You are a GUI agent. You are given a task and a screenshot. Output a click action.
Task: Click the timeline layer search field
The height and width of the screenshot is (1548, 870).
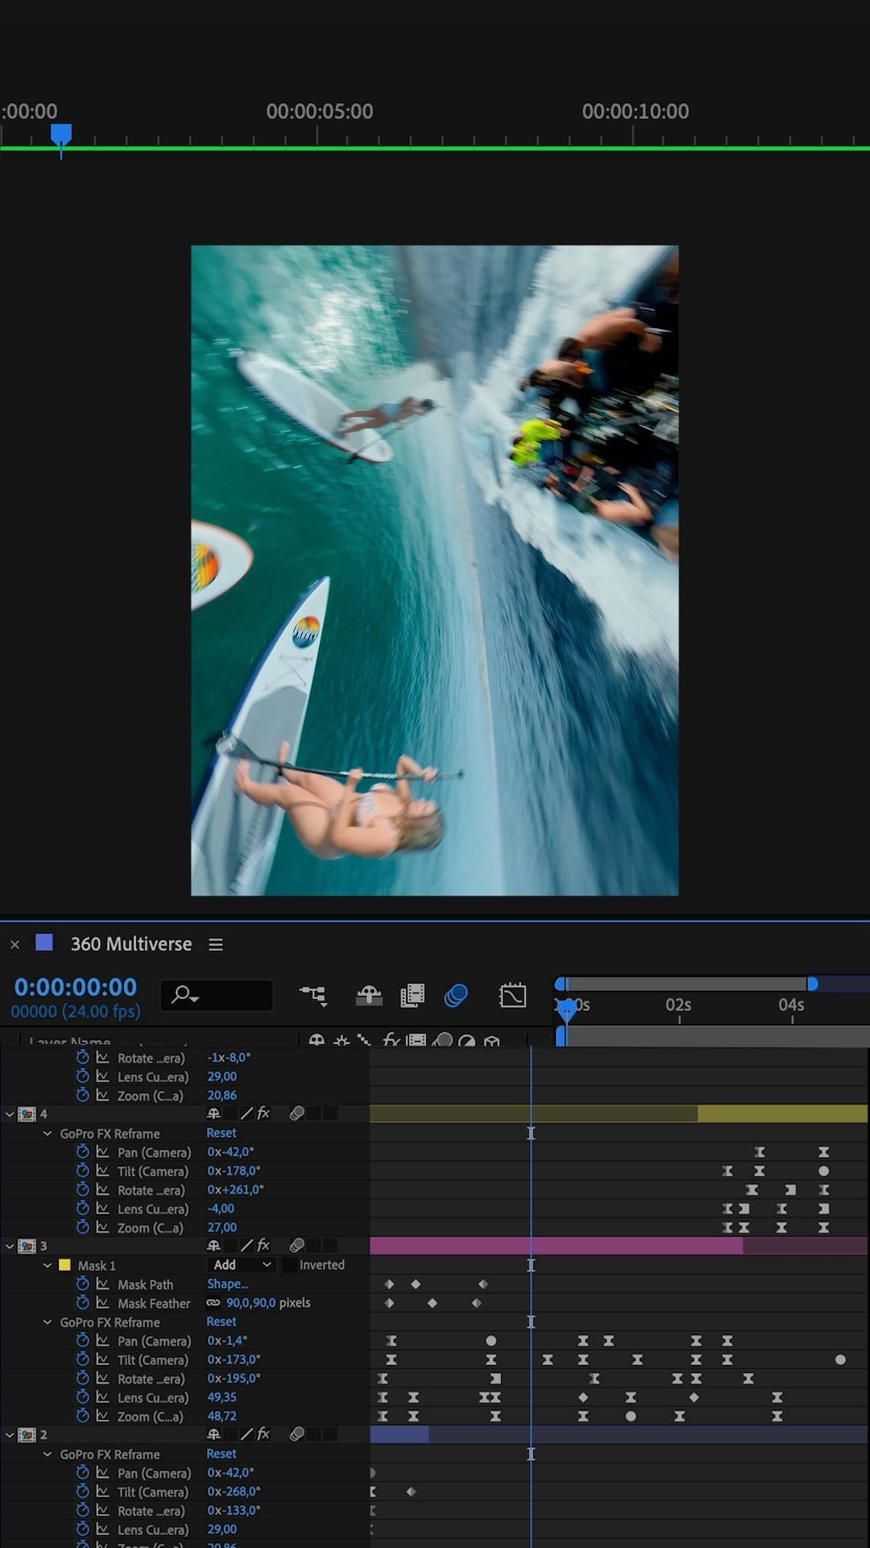pos(217,996)
